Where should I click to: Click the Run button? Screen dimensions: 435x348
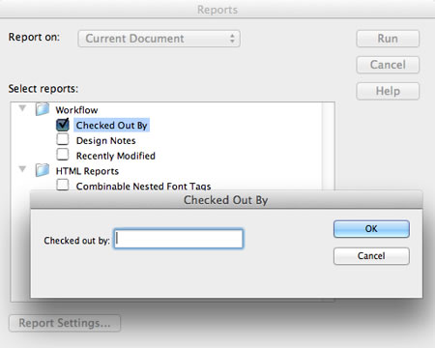tap(388, 39)
